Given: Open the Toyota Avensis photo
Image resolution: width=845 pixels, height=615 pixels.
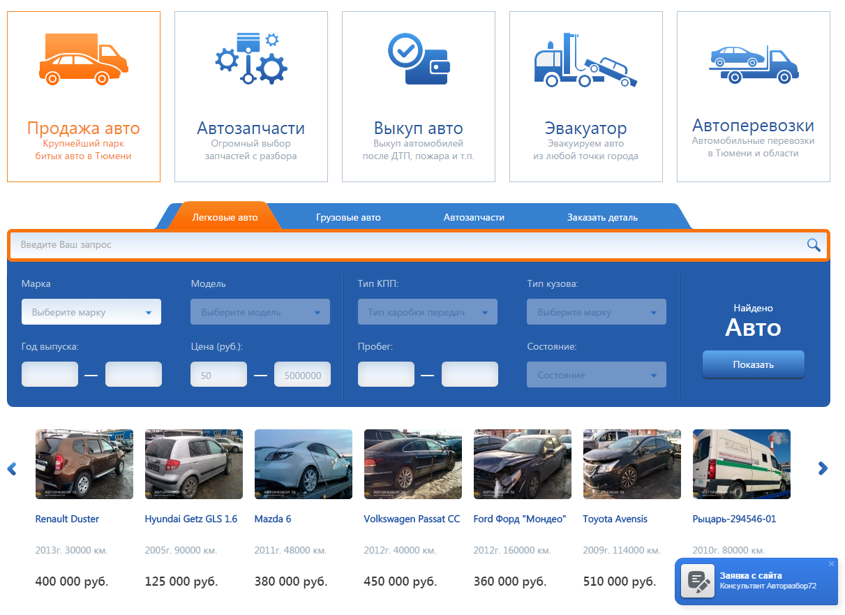Looking at the screenshot, I should coord(632,464).
